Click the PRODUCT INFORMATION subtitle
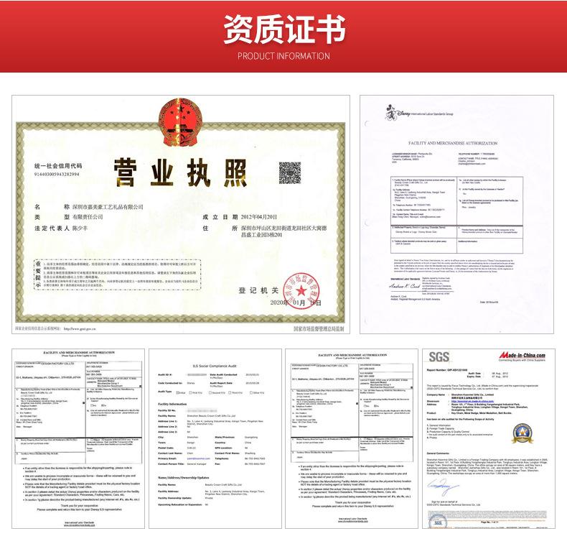This screenshot has width=567, height=549. (283, 56)
